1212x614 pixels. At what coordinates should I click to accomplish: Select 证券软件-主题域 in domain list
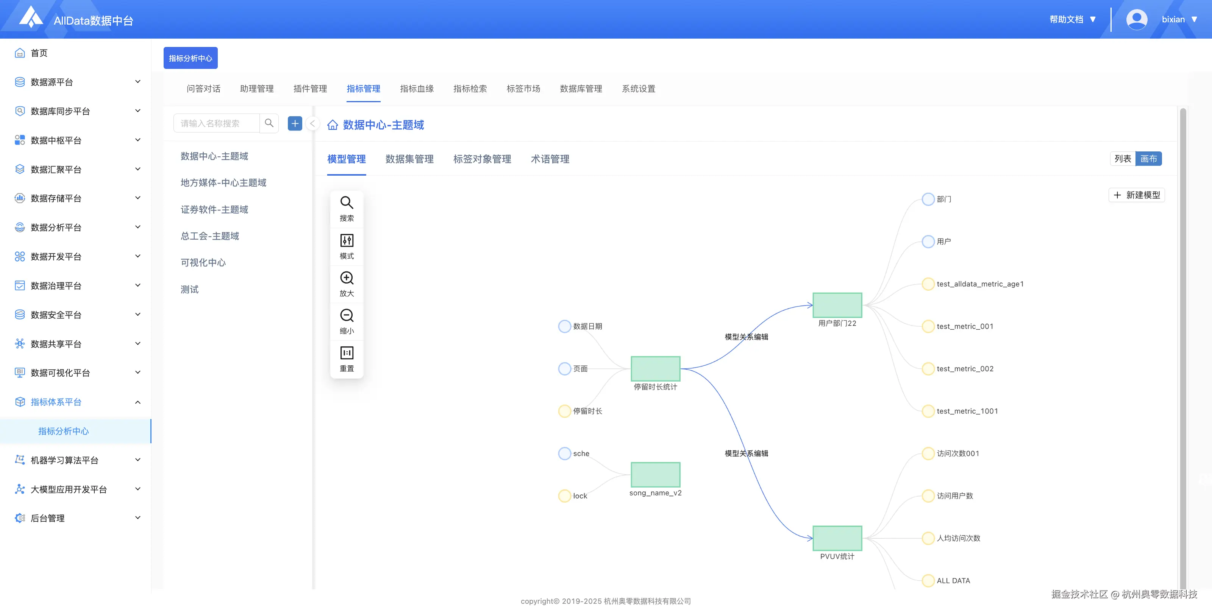214,210
